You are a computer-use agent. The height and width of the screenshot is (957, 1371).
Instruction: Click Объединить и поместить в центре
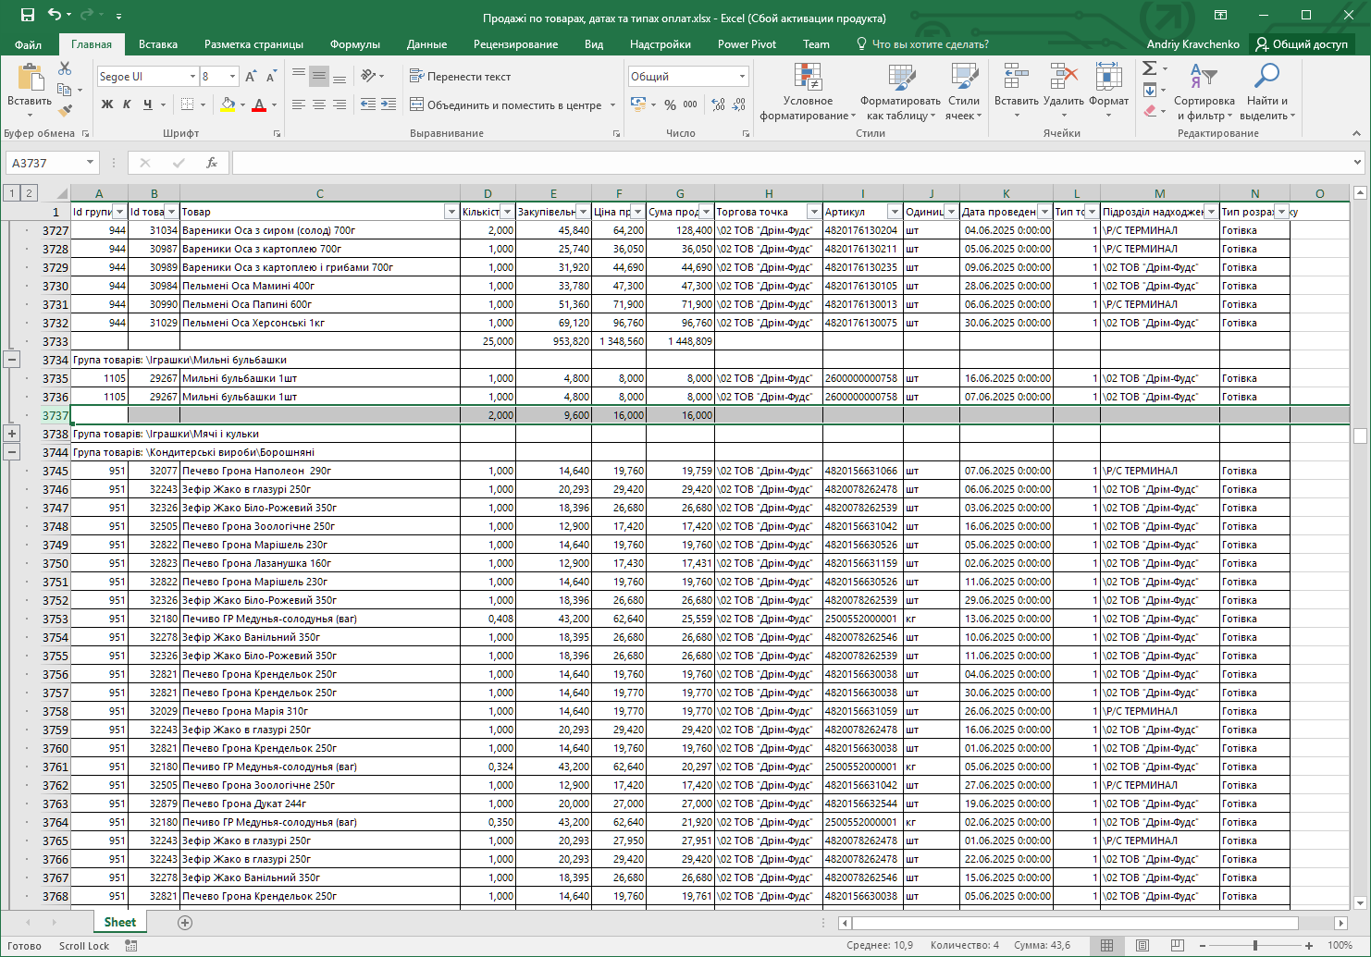(506, 104)
